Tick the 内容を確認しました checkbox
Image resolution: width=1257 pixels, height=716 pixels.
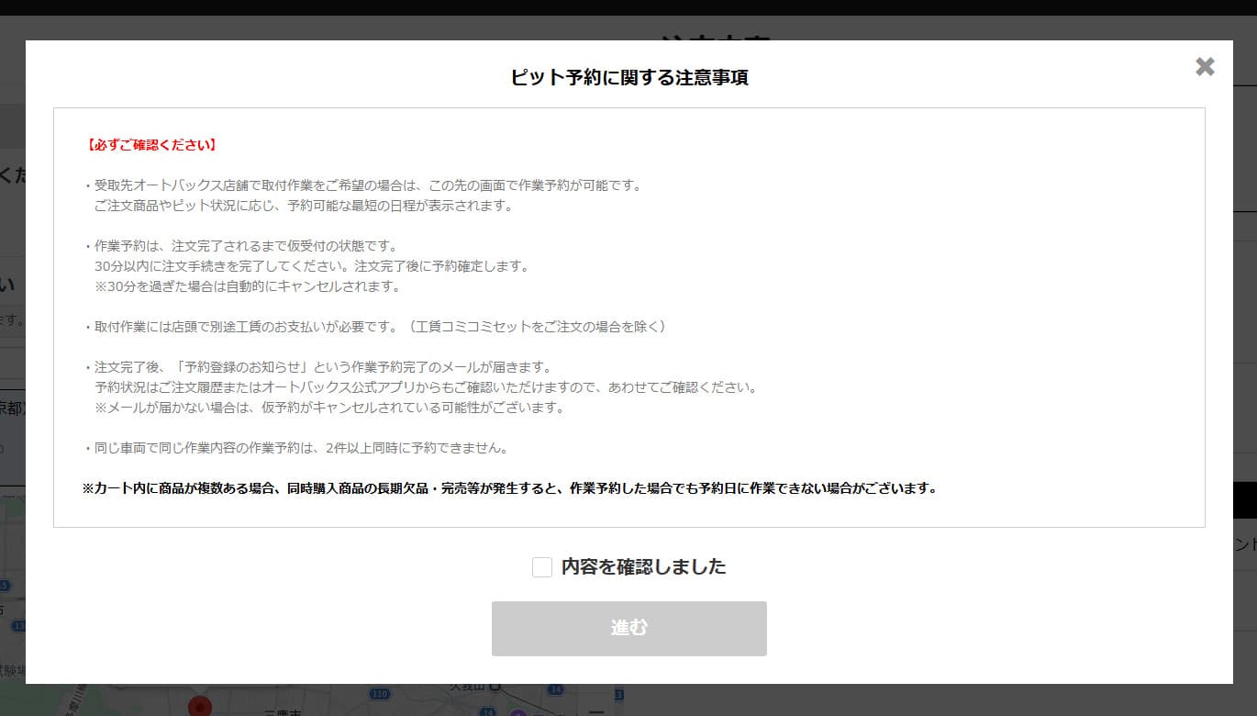pyautogui.click(x=541, y=567)
